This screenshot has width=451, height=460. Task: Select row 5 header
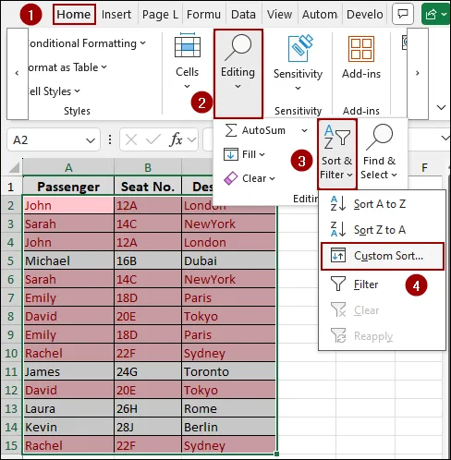tap(11, 260)
